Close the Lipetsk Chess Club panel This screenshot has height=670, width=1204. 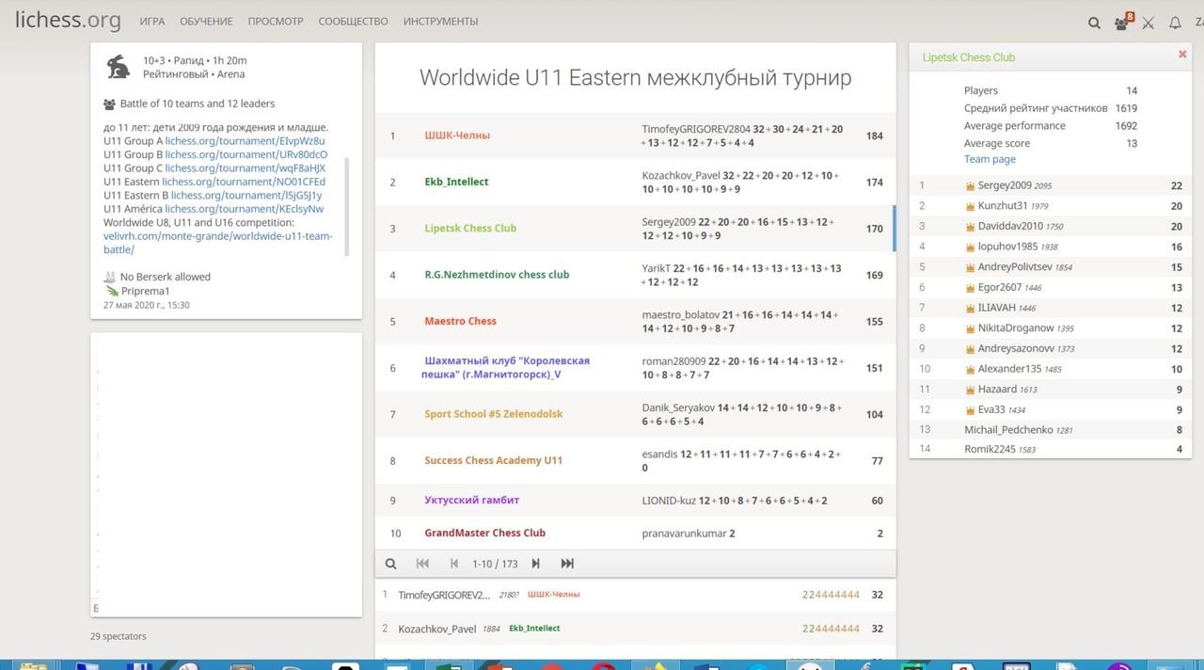point(1182,55)
